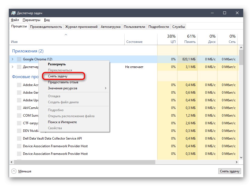Minimize the Task Manager window
This screenshot has width=252, height=186.
pos(212,13)
